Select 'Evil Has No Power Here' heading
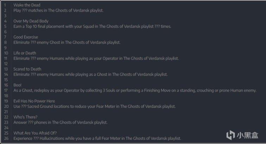The width and height of the screenshot is (266, 144). click(x=34, y=101)
